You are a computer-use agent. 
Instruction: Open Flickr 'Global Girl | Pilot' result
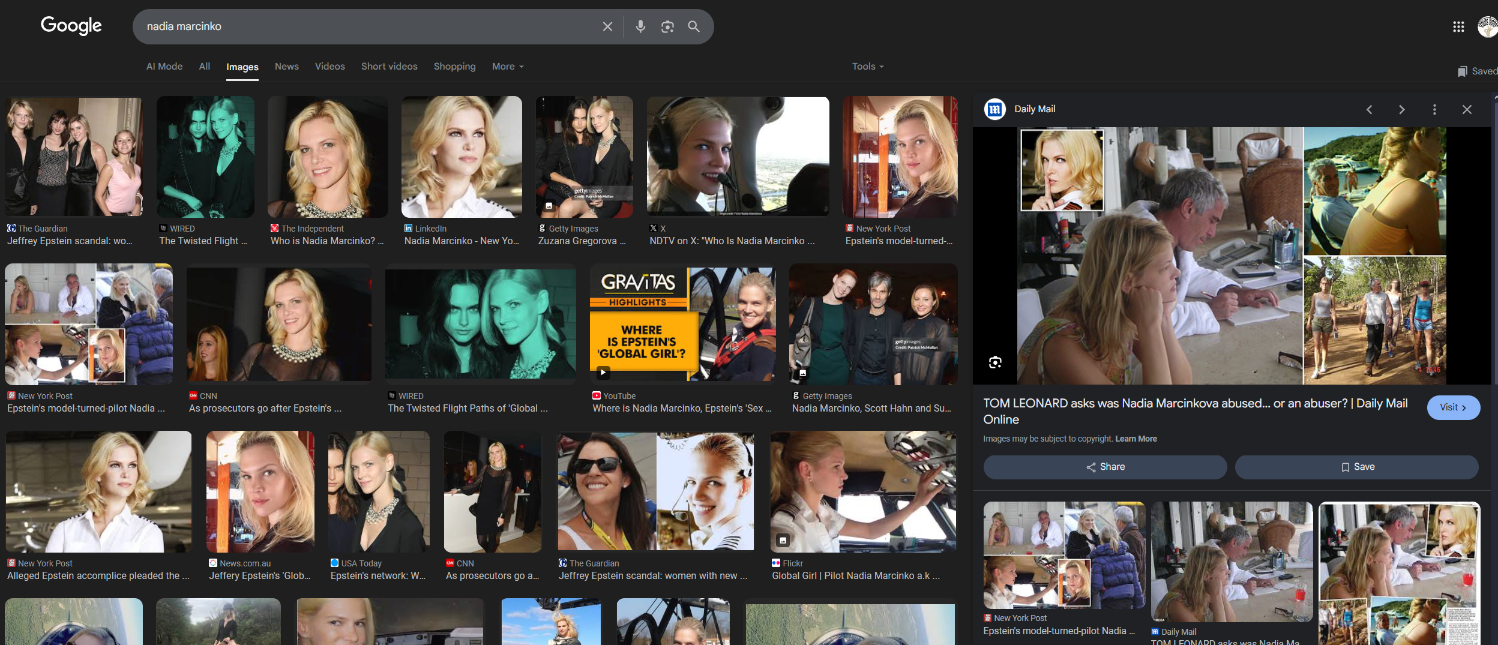click(x=856, y=575)
